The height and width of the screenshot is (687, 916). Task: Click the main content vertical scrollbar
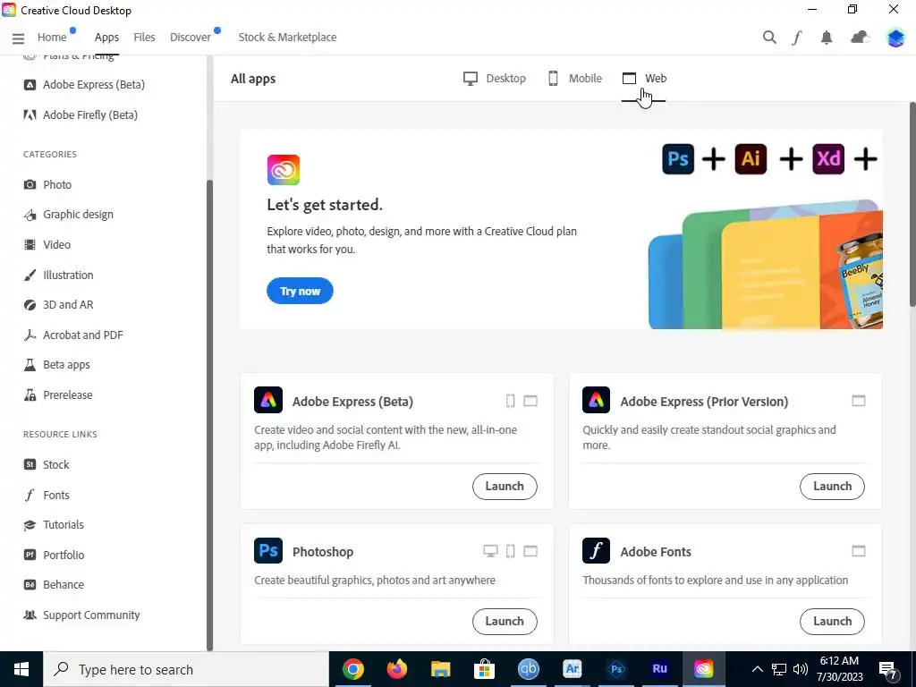912,204
